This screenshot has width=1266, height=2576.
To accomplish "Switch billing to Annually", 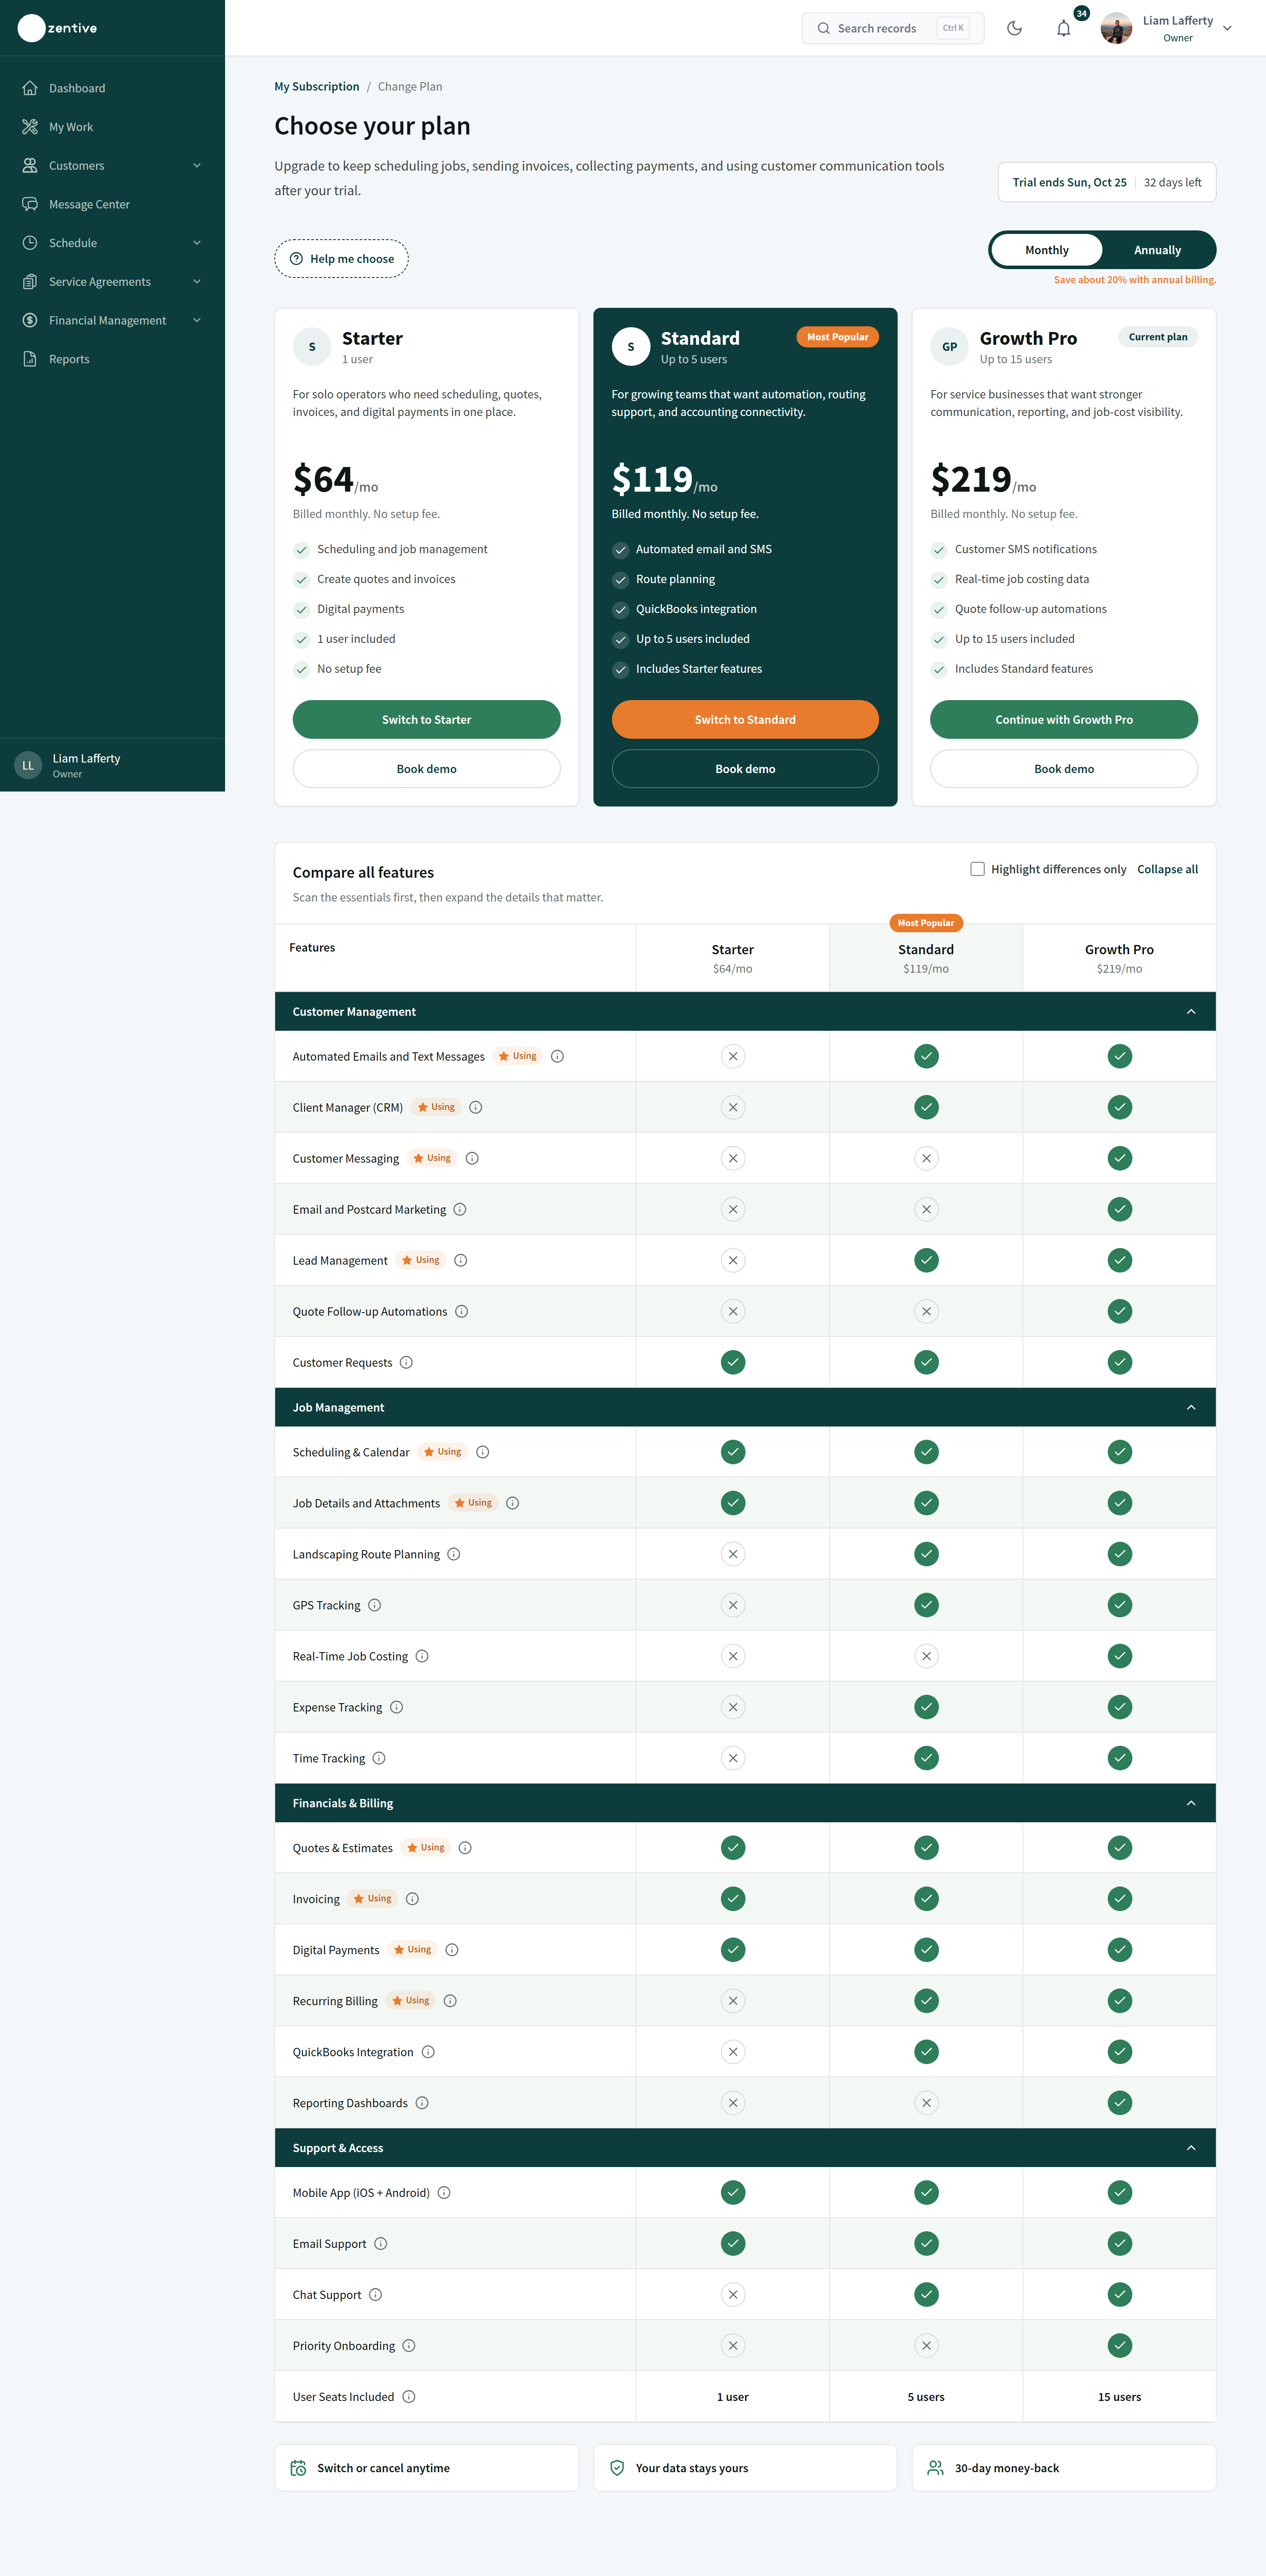I will (1157, 250).
